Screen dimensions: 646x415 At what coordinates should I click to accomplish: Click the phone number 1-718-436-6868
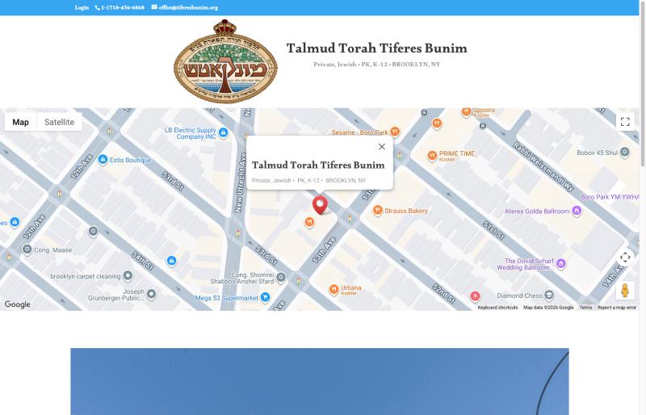pyautogui.click(x=120, y=7)
